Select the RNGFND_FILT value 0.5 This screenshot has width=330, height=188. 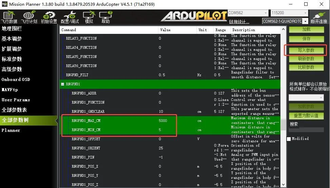click(162, 75)
